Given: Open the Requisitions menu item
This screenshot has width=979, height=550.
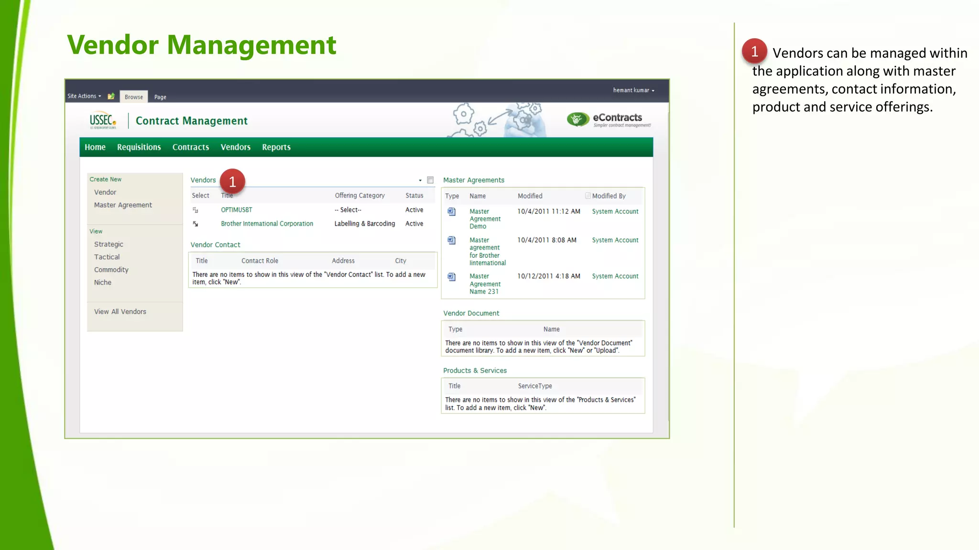Looking at the screenshot, I should (x=139, y=147).
